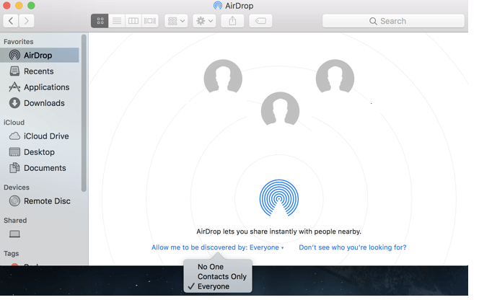Click the AirDrop sidebar icon
Screen dimensions: 492x300
coord(14,56)
